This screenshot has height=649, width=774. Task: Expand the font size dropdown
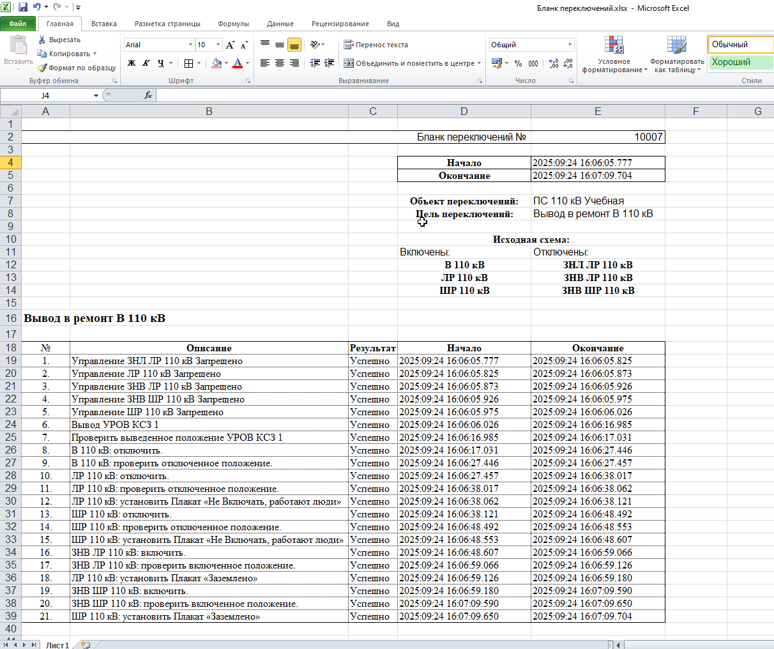click(x=218, y=45)
